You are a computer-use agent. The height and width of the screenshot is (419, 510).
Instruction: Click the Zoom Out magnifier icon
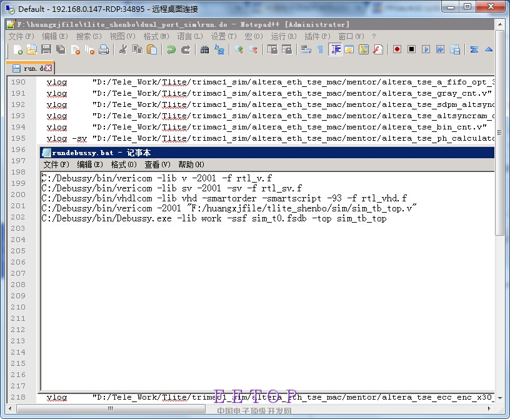(253, 49)
